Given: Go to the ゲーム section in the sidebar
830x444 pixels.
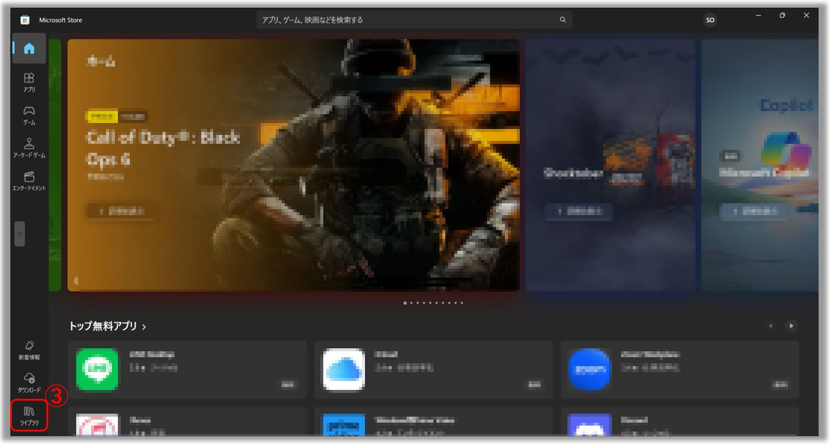Looking at the screenshot, I should tap(29, 115).
